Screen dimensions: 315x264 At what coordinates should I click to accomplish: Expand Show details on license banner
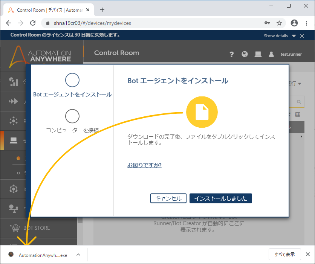pyautogui.click(x=280, y=36)
